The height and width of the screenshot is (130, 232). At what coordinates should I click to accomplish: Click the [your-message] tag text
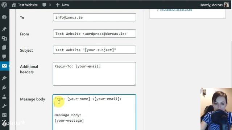pos(69,121)
